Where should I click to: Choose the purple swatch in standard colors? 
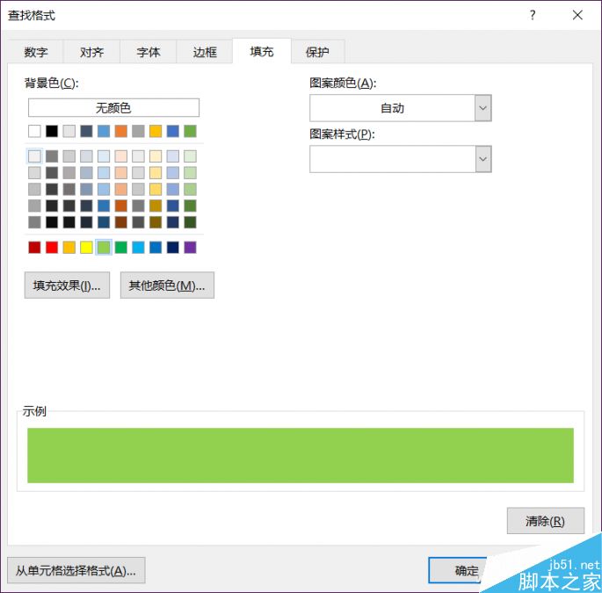[190, 248]
